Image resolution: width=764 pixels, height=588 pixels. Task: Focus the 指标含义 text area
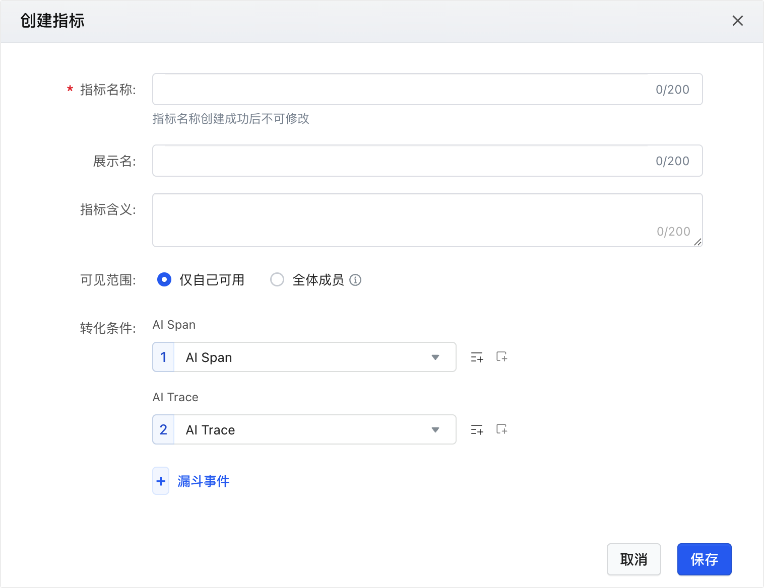click(427, 220)
